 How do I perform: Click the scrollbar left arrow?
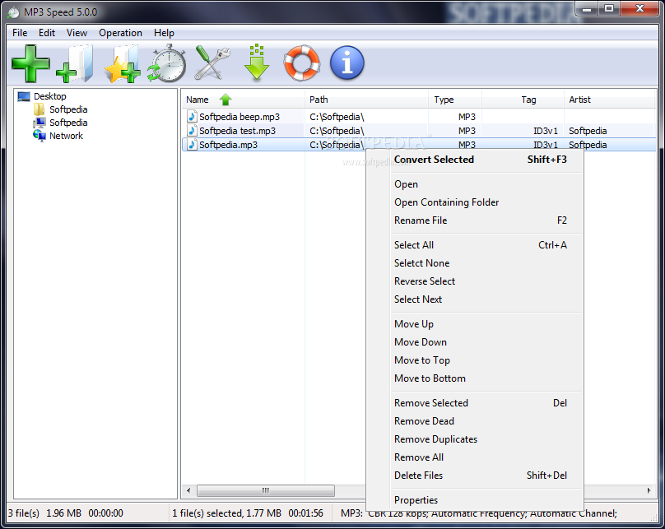click(x=188, y=490)
